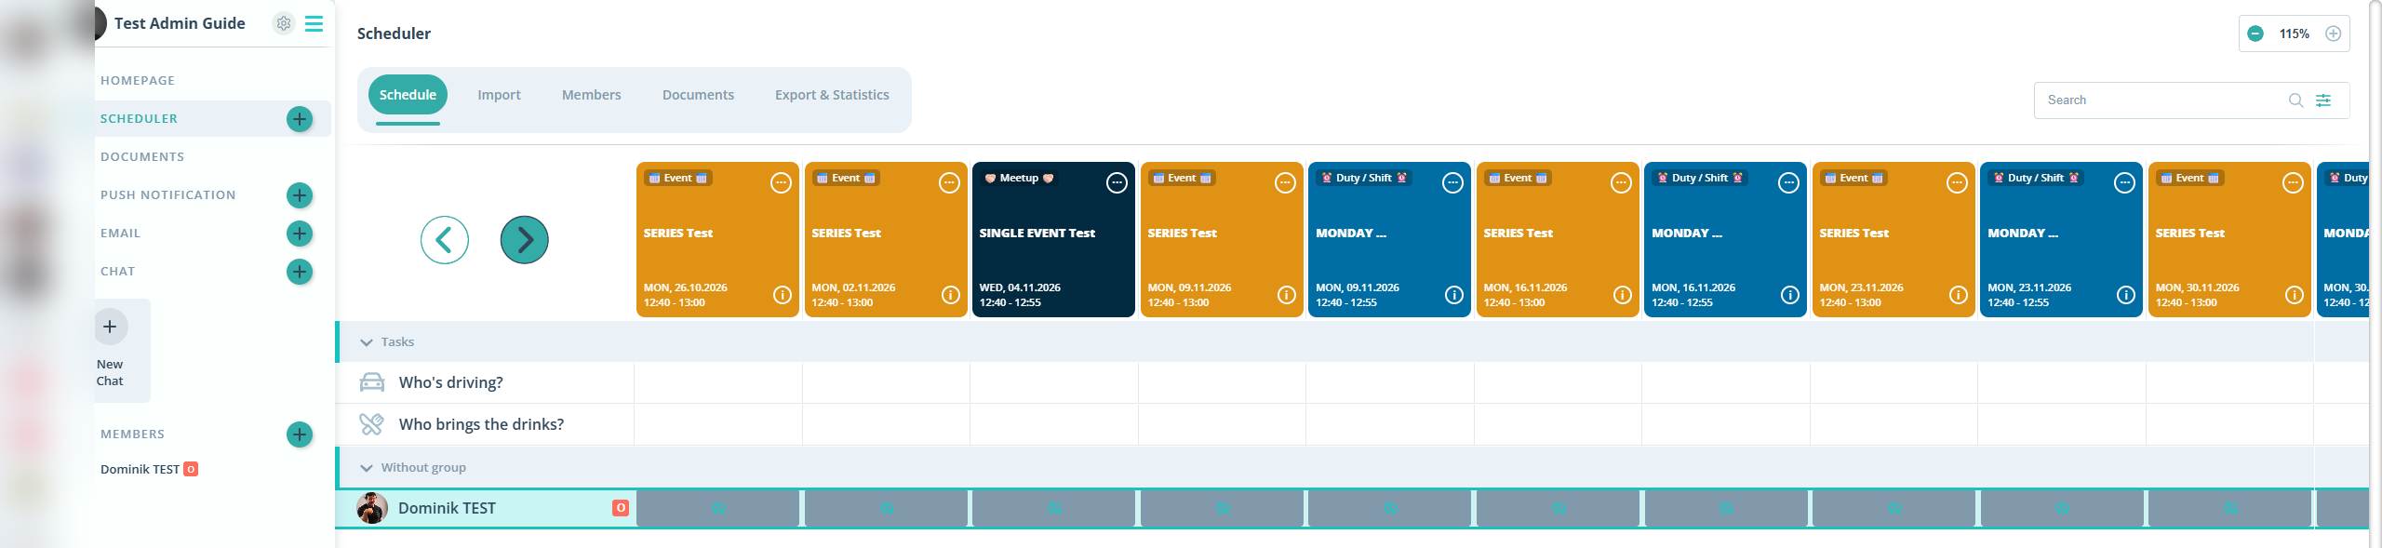The width and height of the screenshot is (2382, 548).
Task: Open Dominik TEST in sidebar members list
Action: coord(141,470)
